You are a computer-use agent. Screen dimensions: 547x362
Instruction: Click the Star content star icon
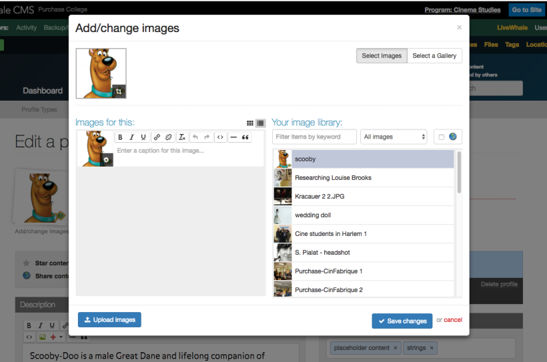click(x=26, y=263)
